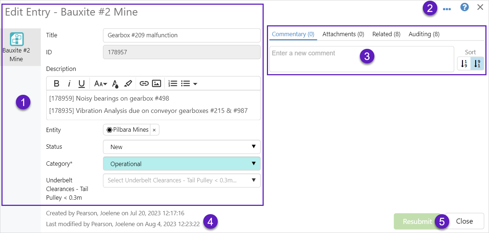Insert a hyperlink using link icon

tap(144, 84)
